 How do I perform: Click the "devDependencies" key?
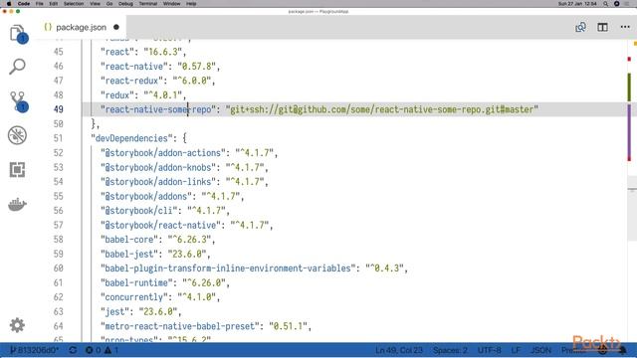[132, 138]
